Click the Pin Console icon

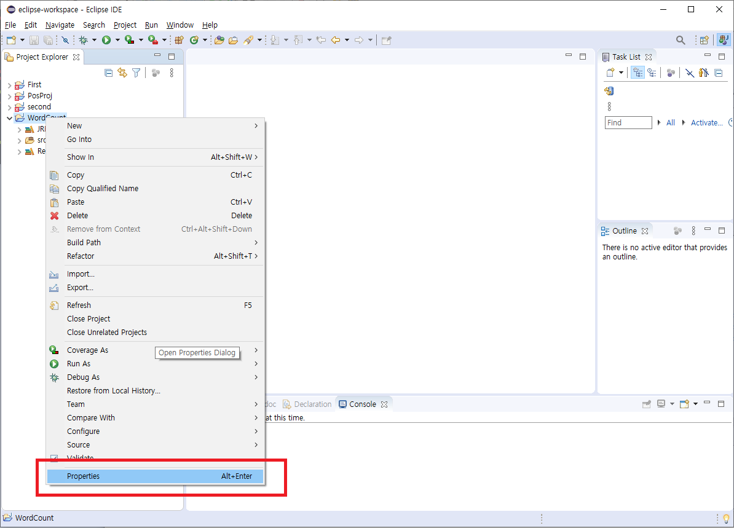(x=647, y=404)
